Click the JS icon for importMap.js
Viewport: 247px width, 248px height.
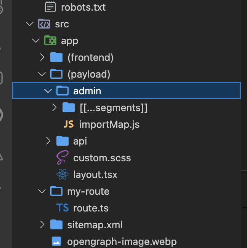[x=69, y=124]
